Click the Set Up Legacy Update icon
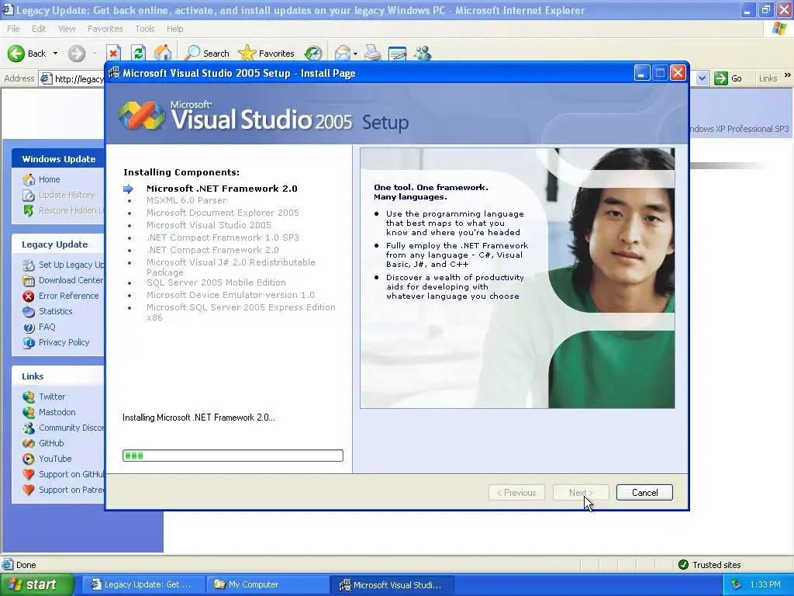794x596 pixels. 29,265
